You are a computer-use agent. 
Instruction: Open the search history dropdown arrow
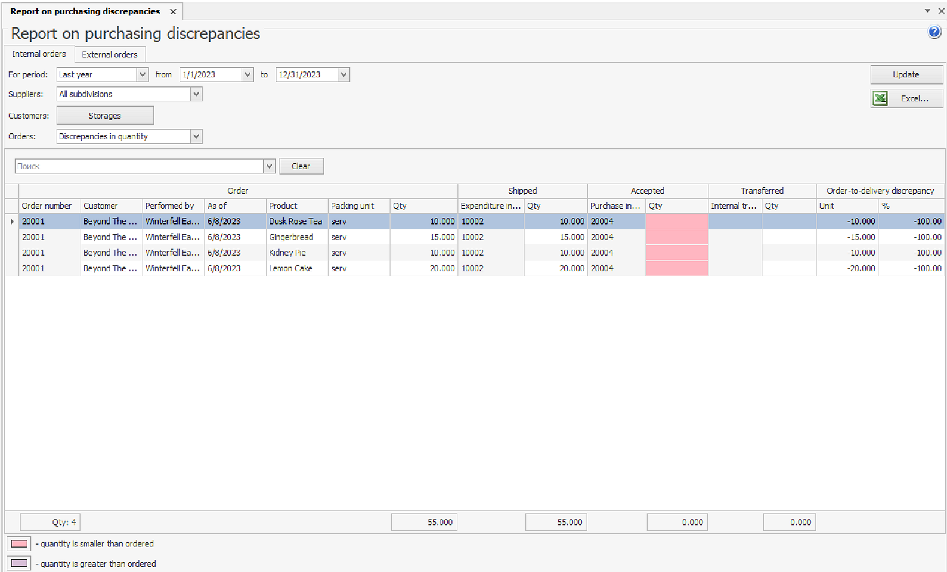[269, 166]
